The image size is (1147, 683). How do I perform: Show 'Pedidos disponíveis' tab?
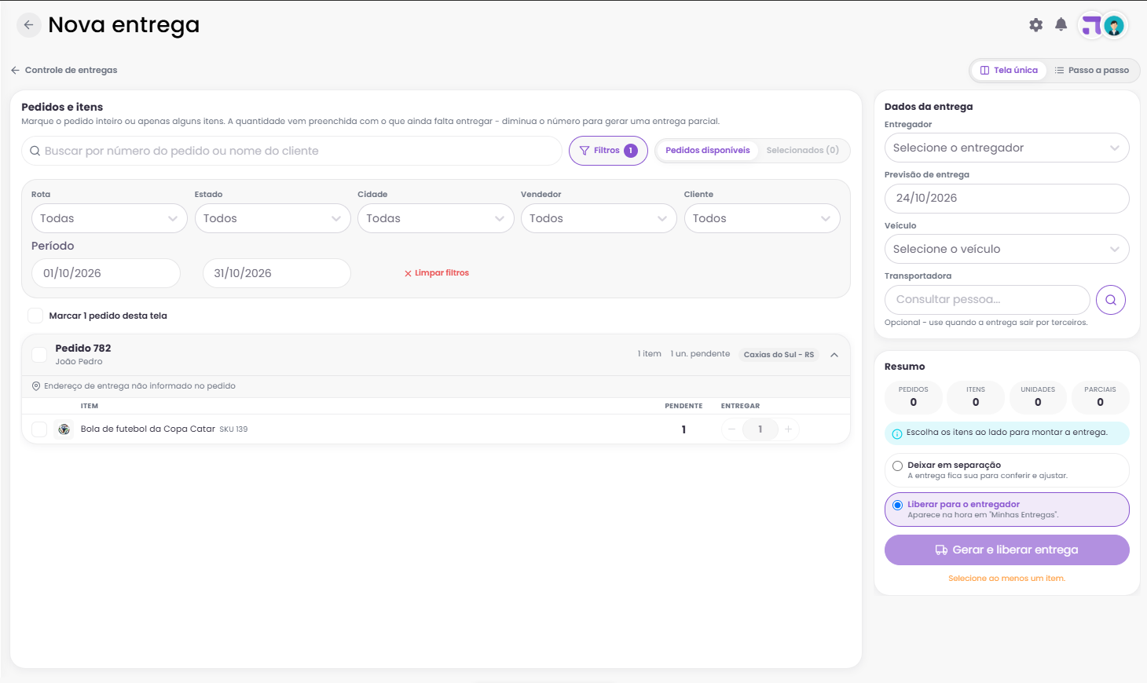point(707,151)
